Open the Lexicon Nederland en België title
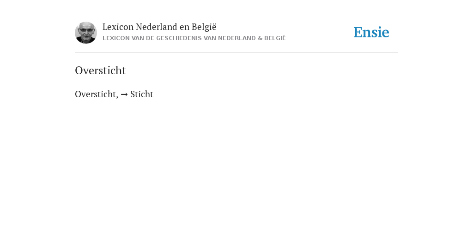473x236 pixels. [x=159, y=27]
